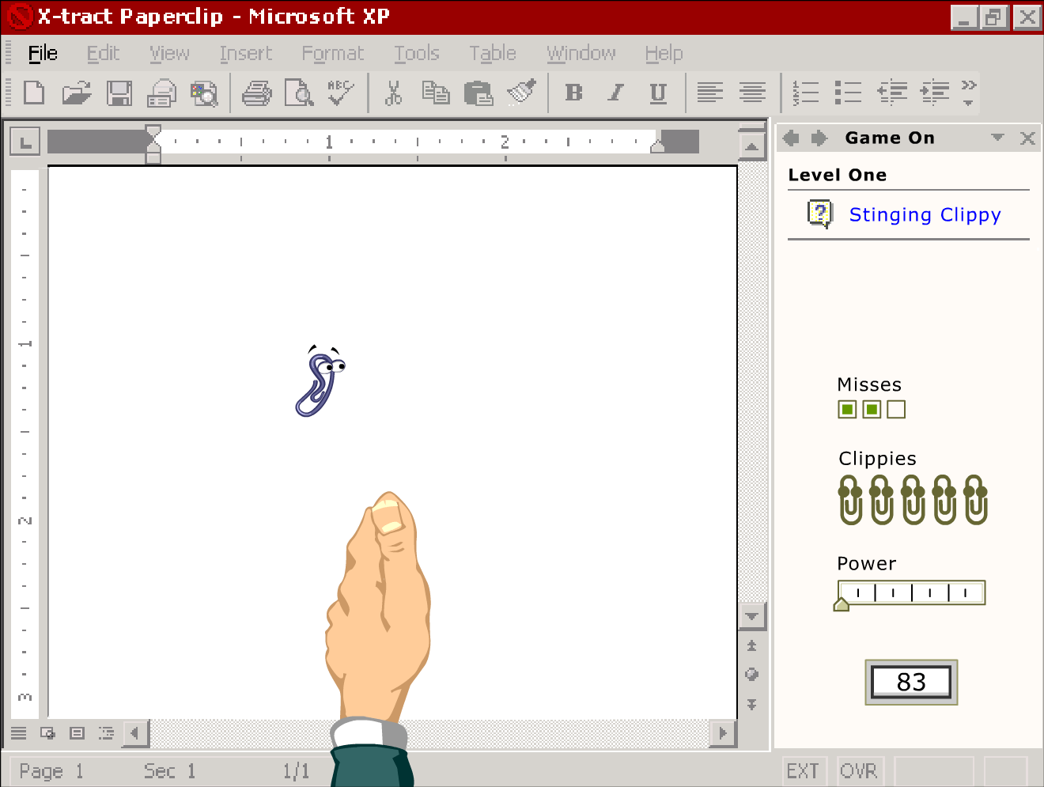Select the Stinging Clippy link
Viewport: 1044px width, 787px height.
[925, 214]
